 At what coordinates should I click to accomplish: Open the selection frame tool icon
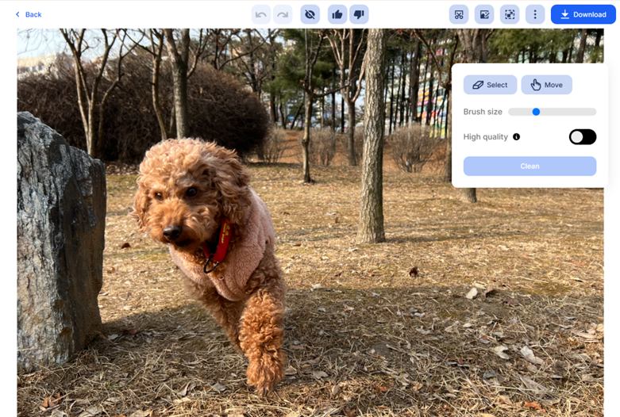coord(510,14)
